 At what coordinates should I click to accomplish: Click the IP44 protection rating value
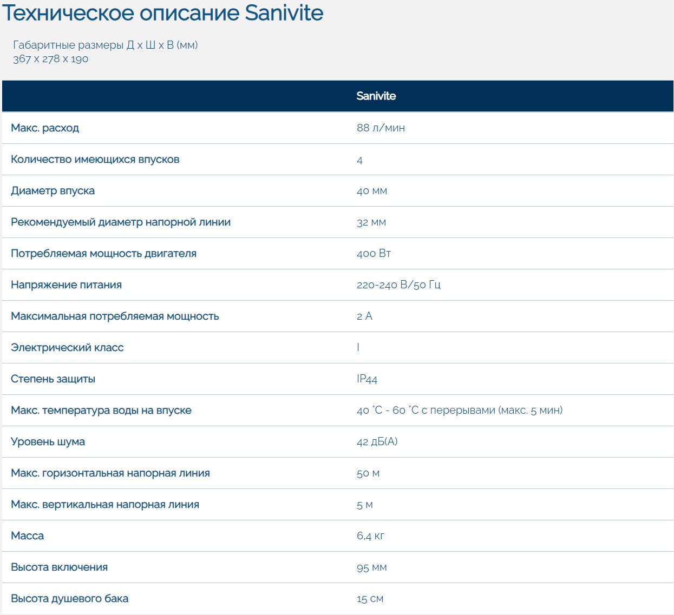coord(367,379)
